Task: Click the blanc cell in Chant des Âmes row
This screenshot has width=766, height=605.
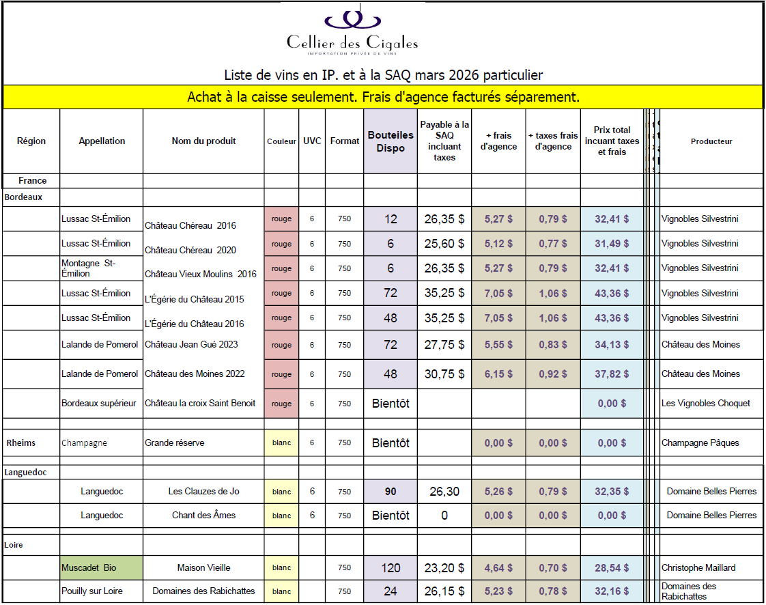Action: tap(281, 515)
